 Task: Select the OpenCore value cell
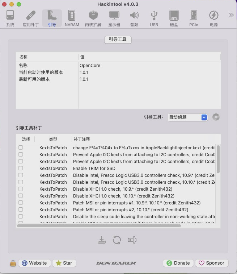[90, 66]
